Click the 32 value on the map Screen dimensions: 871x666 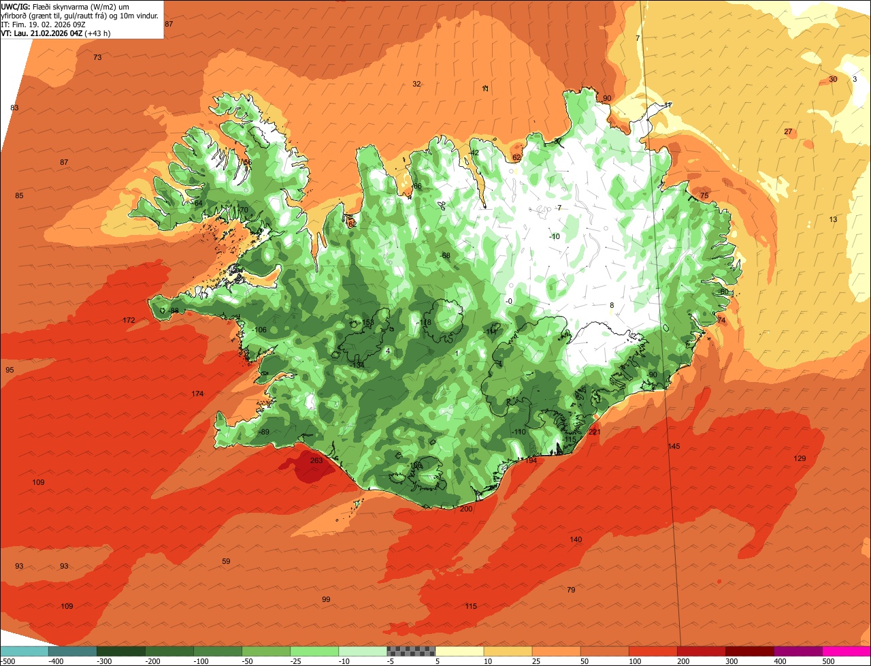(416, 84)
